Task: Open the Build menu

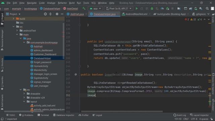Action: coord(72,3)
